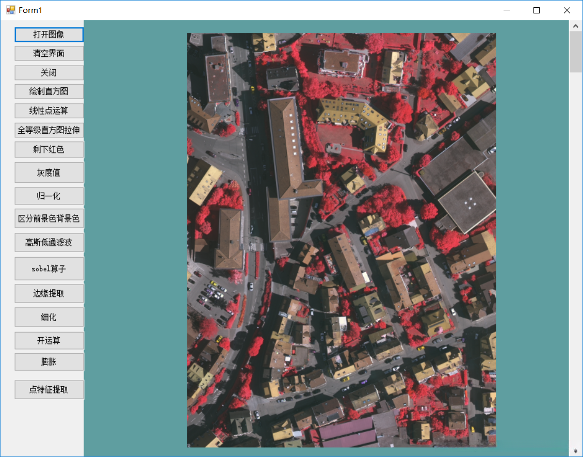
Task: Start 点特征提取 feature extraction
Action: [49, 389]
